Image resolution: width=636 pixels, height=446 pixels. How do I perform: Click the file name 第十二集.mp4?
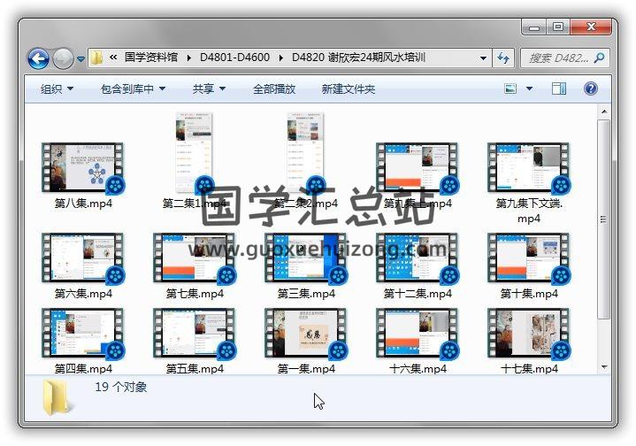418,294
